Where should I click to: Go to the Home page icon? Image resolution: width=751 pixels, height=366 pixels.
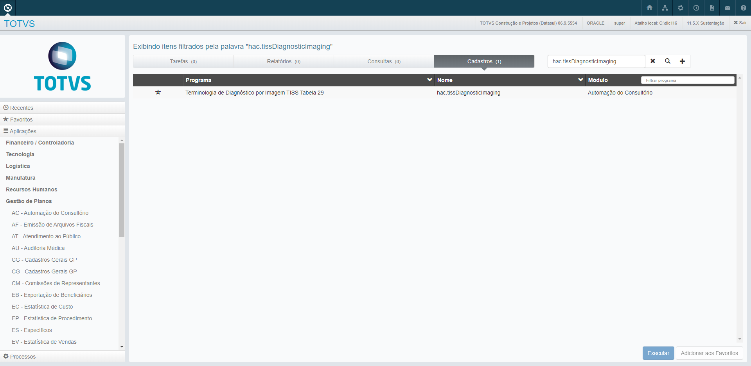click(649, 8)
